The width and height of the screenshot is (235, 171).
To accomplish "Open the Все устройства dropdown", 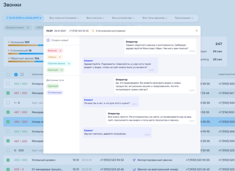I will pyautogui.click(x=123, y=18).
